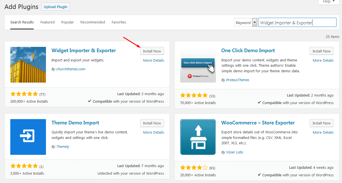342x183 pixels.
Task: Click Install Now for Theme Demo Import
Action: click(152, 123)
